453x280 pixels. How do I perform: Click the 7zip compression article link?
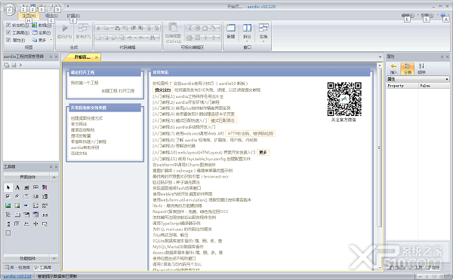(x=170, y=235)
